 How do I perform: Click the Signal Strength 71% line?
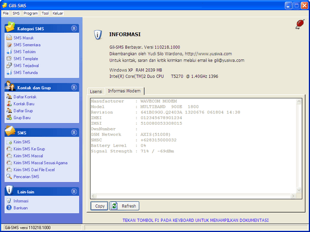132,151
